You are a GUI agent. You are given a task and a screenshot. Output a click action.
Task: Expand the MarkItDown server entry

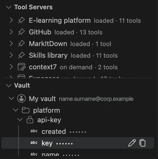(x=11, y=43)
